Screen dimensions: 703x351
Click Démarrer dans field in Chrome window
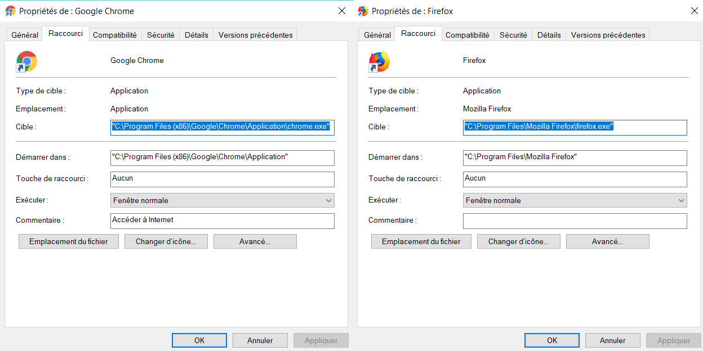coord(223,157)
